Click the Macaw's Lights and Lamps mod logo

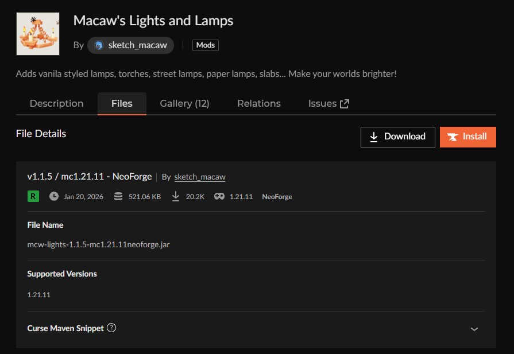point(38,33)
